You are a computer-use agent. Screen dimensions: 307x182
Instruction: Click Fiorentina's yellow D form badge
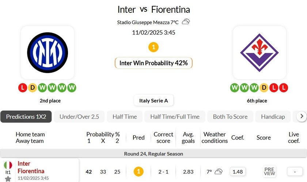click(264, 88)
